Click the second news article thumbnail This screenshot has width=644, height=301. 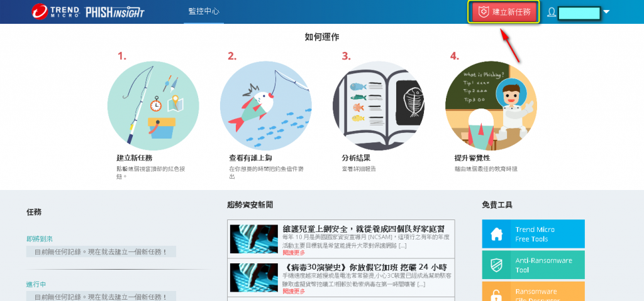point(254,277)
